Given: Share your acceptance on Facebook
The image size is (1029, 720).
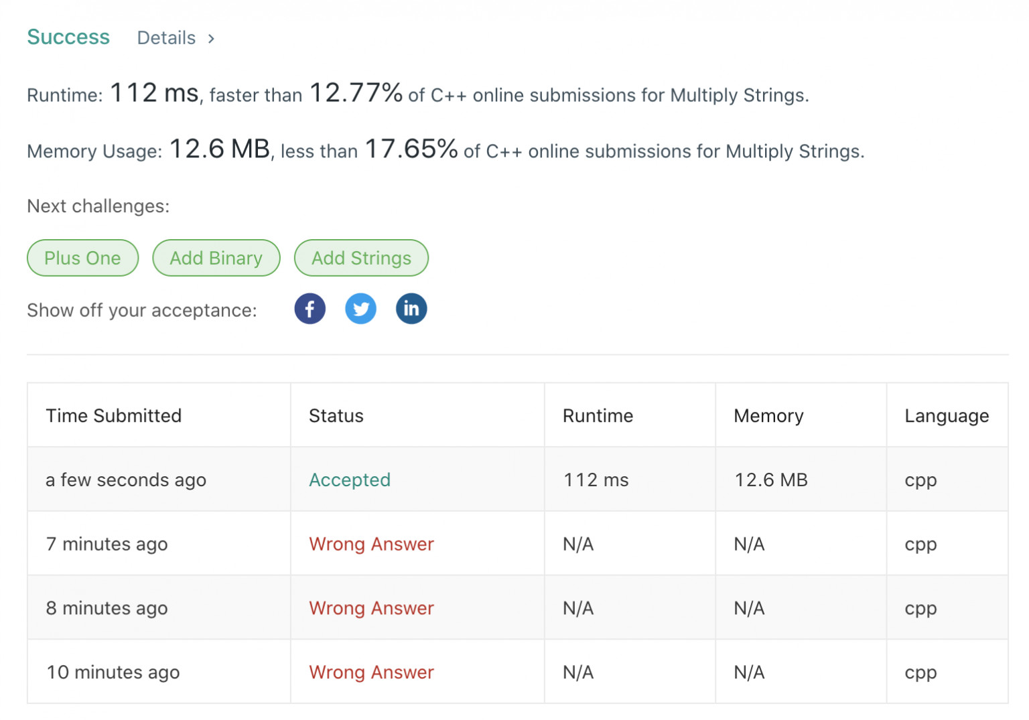Looking at the screenshot, I should [310, 309].
